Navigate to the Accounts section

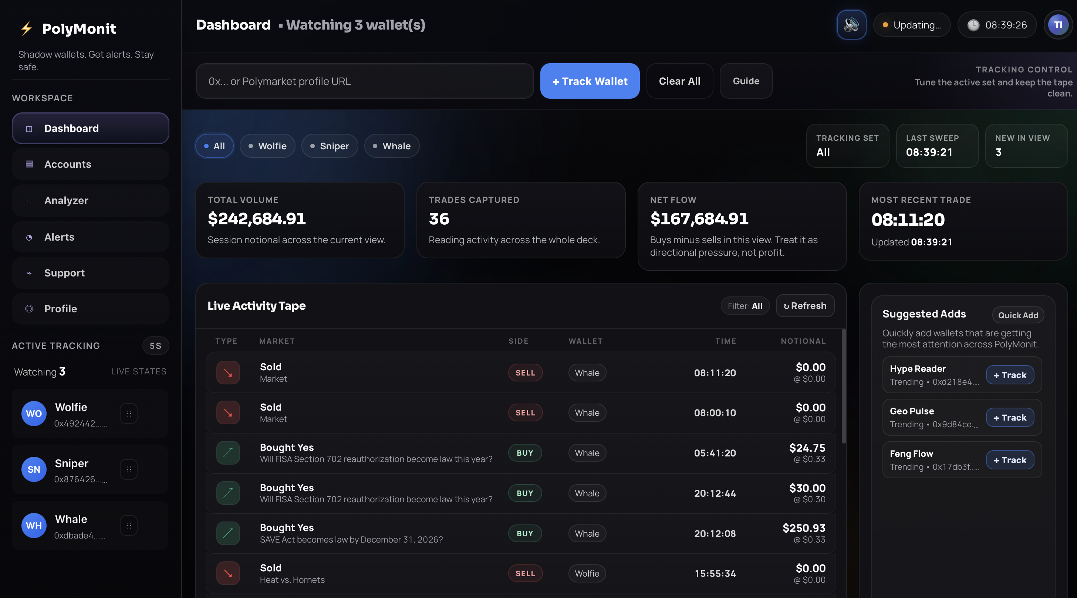(x=68, y=164)
